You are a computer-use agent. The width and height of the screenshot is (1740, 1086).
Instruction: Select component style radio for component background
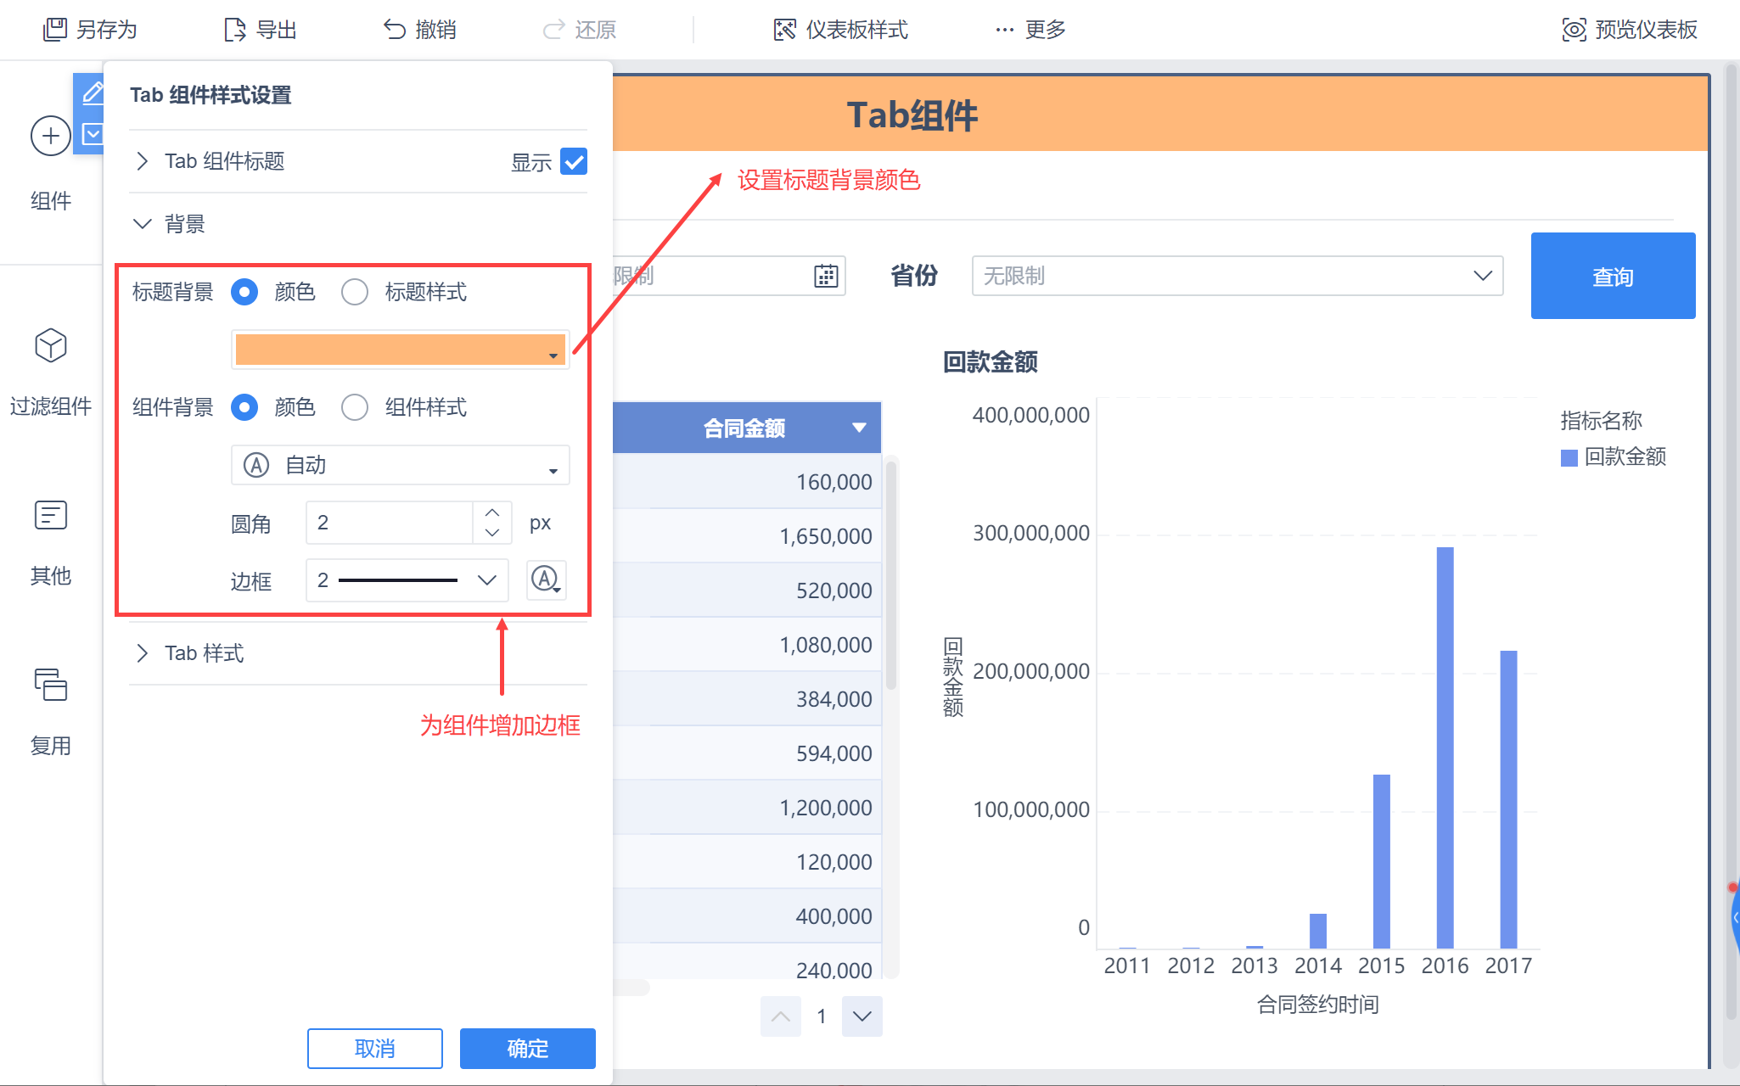pos(355,407)
